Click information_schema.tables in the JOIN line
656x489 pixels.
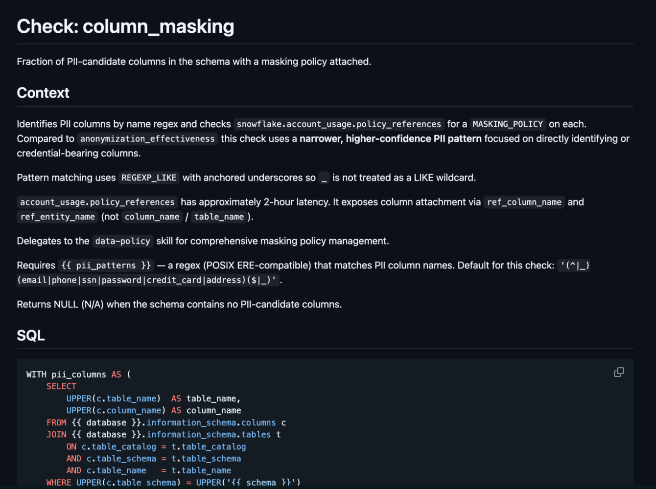coord(209,434)
